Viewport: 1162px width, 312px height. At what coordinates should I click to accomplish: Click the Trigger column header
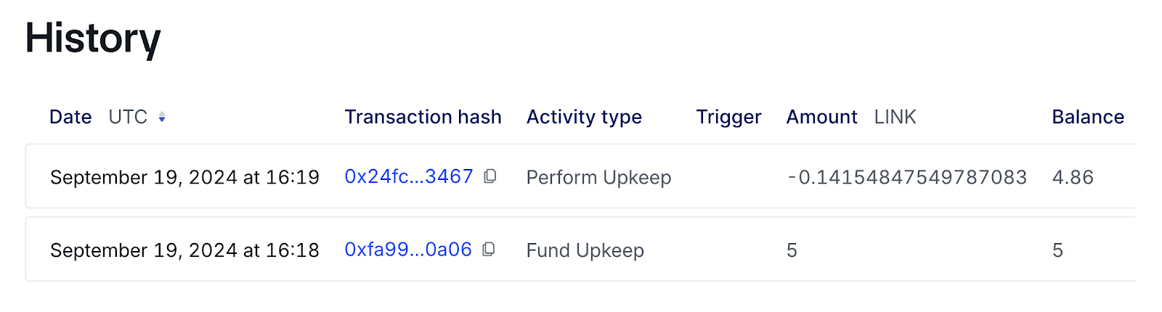point(728,117)
